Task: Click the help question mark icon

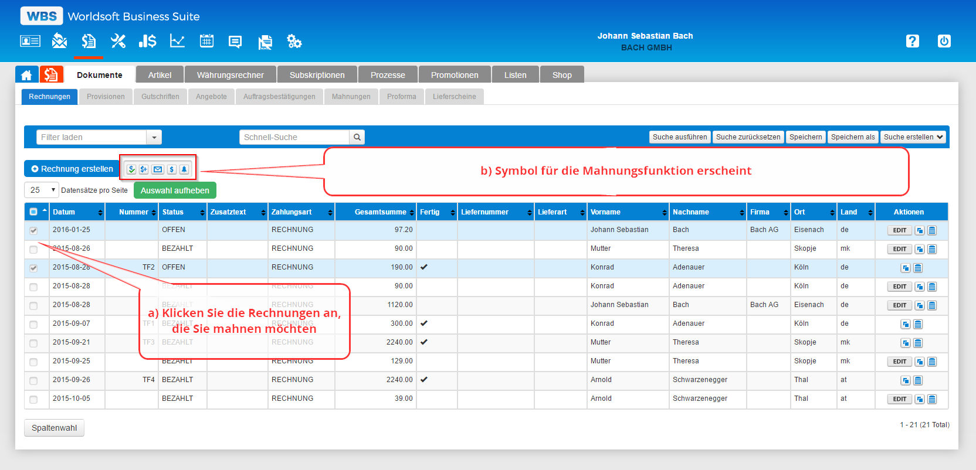Action: pos(913,41)
